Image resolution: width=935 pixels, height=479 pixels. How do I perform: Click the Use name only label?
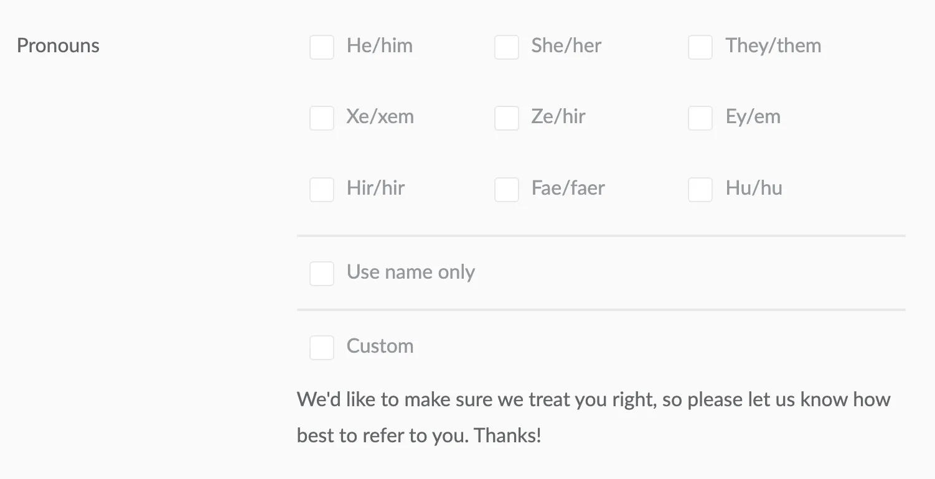tap(411, 272)
